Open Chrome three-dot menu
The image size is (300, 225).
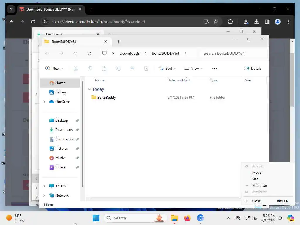(288, 22)
